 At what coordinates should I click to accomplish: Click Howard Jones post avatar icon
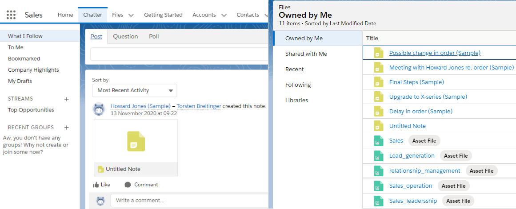99,109
